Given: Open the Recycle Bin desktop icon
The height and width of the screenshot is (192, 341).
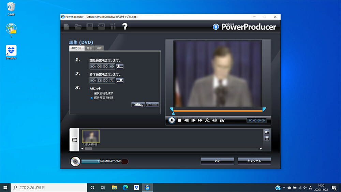Looking at the screenshot, I should click(11, 9).
